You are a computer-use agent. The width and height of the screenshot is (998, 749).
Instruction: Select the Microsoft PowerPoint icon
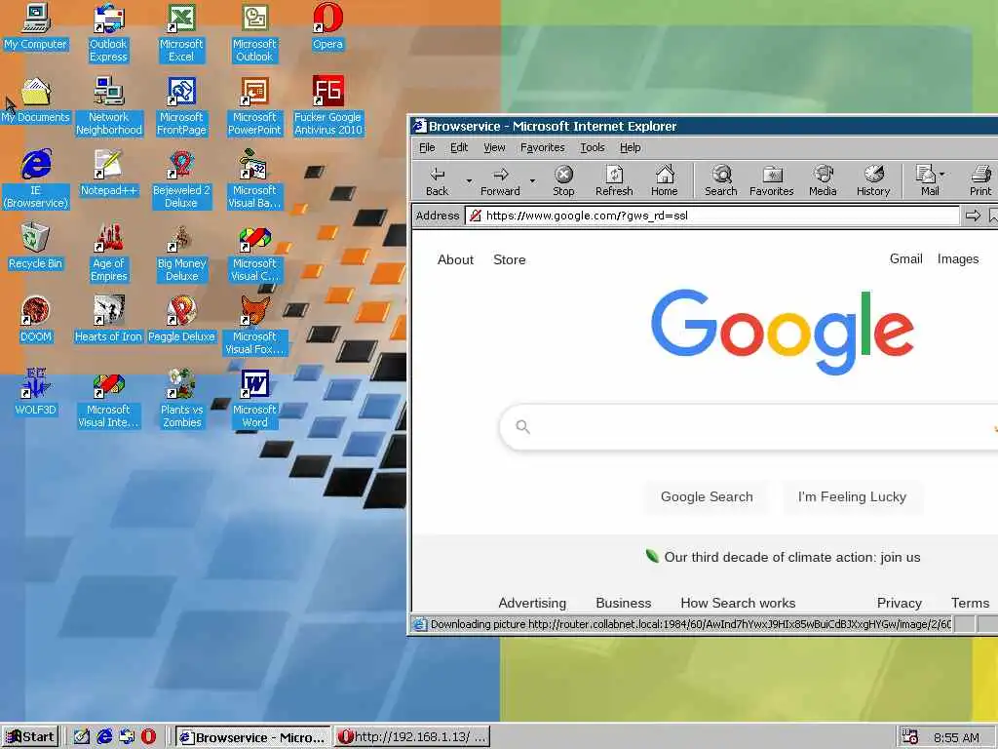point(254,106)
